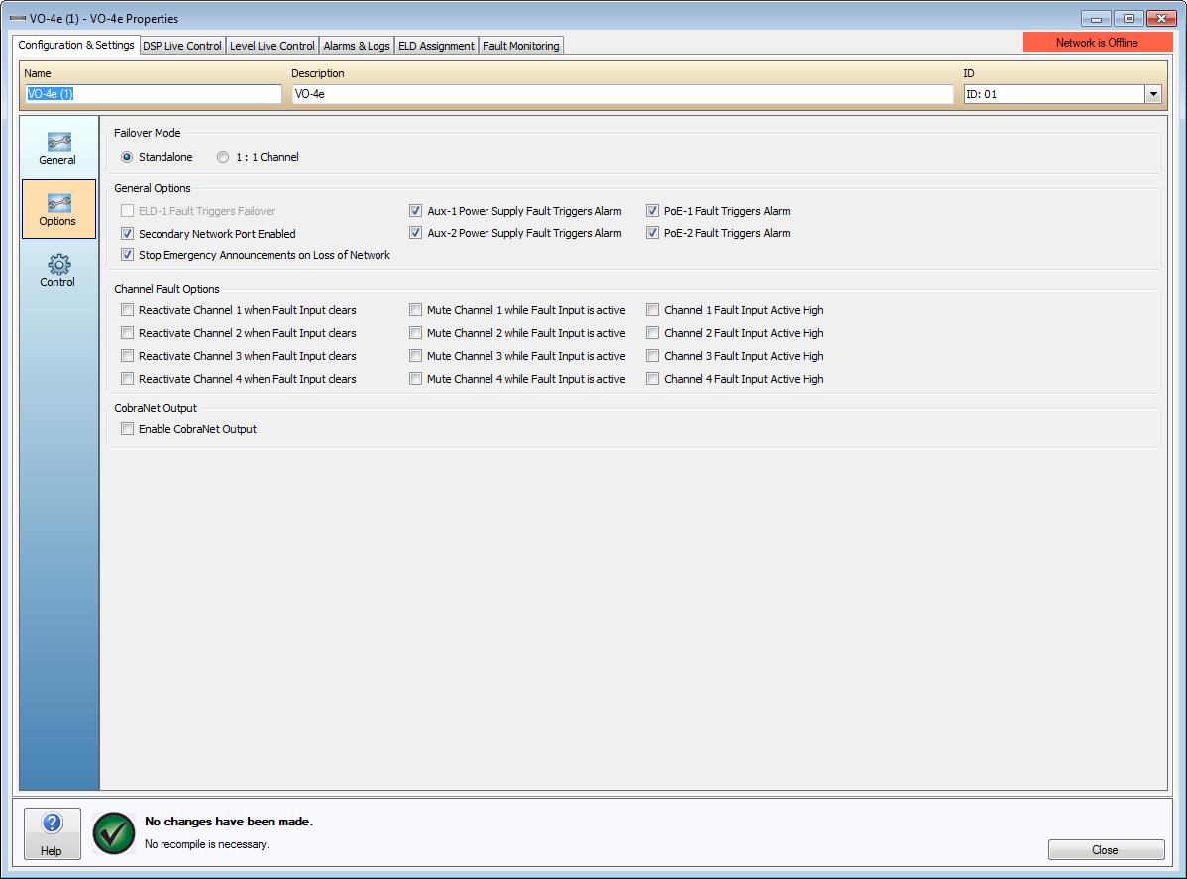1187x879 pixels.
Task: Open the Alarms & Logs tab
Action: point(357,46)
